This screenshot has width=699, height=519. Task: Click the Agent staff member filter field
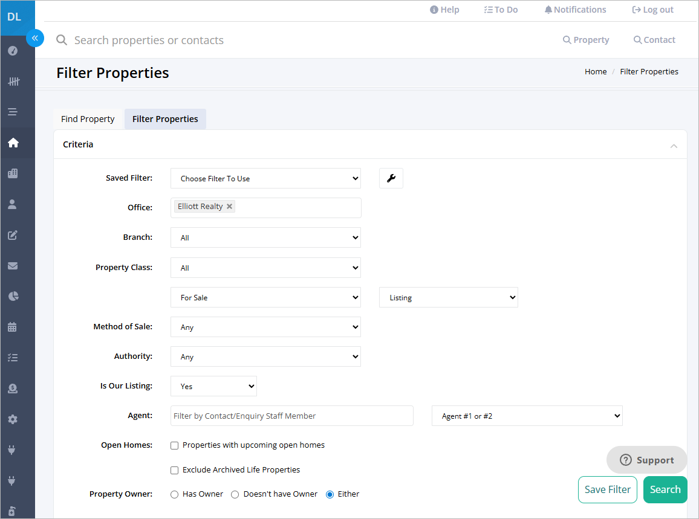[x=292, y=416]
